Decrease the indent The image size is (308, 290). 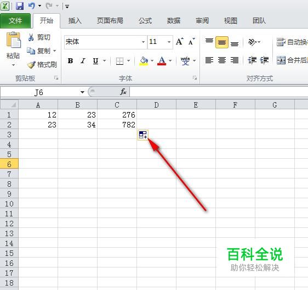coord(252,60)
